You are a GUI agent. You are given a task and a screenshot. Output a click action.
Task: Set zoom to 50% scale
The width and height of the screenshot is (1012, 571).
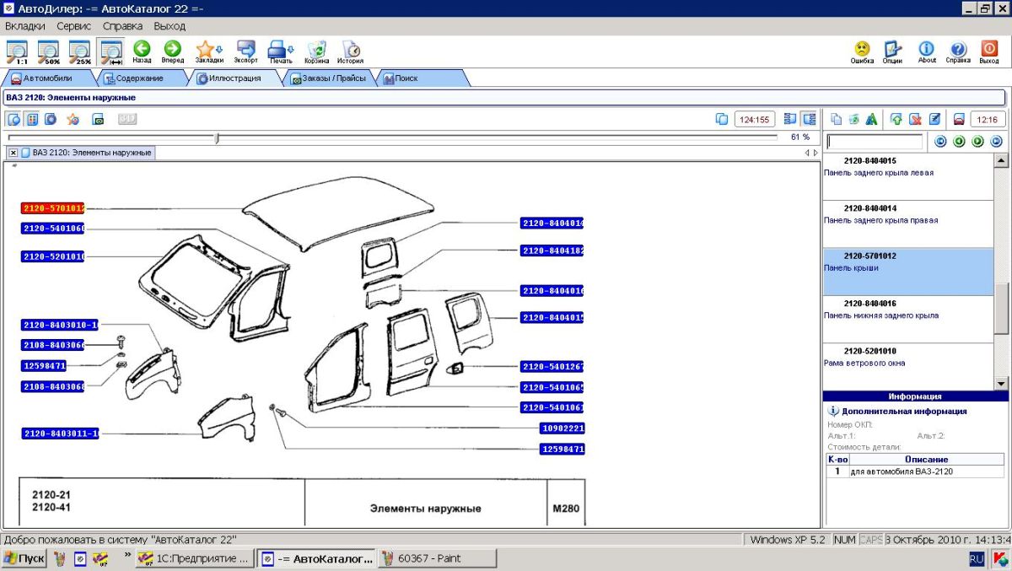click(x=48, y=52)
